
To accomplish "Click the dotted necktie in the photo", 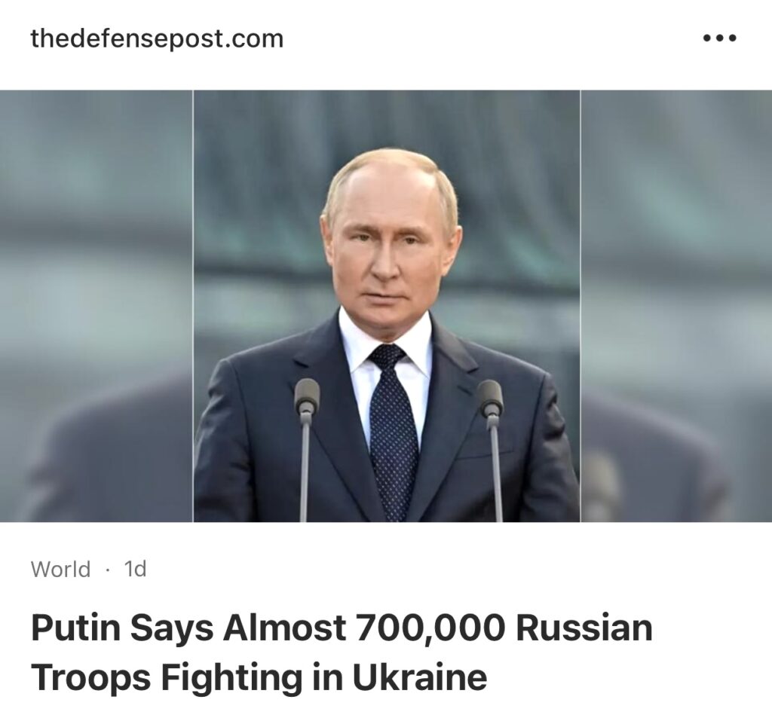I will pos(393,433).
